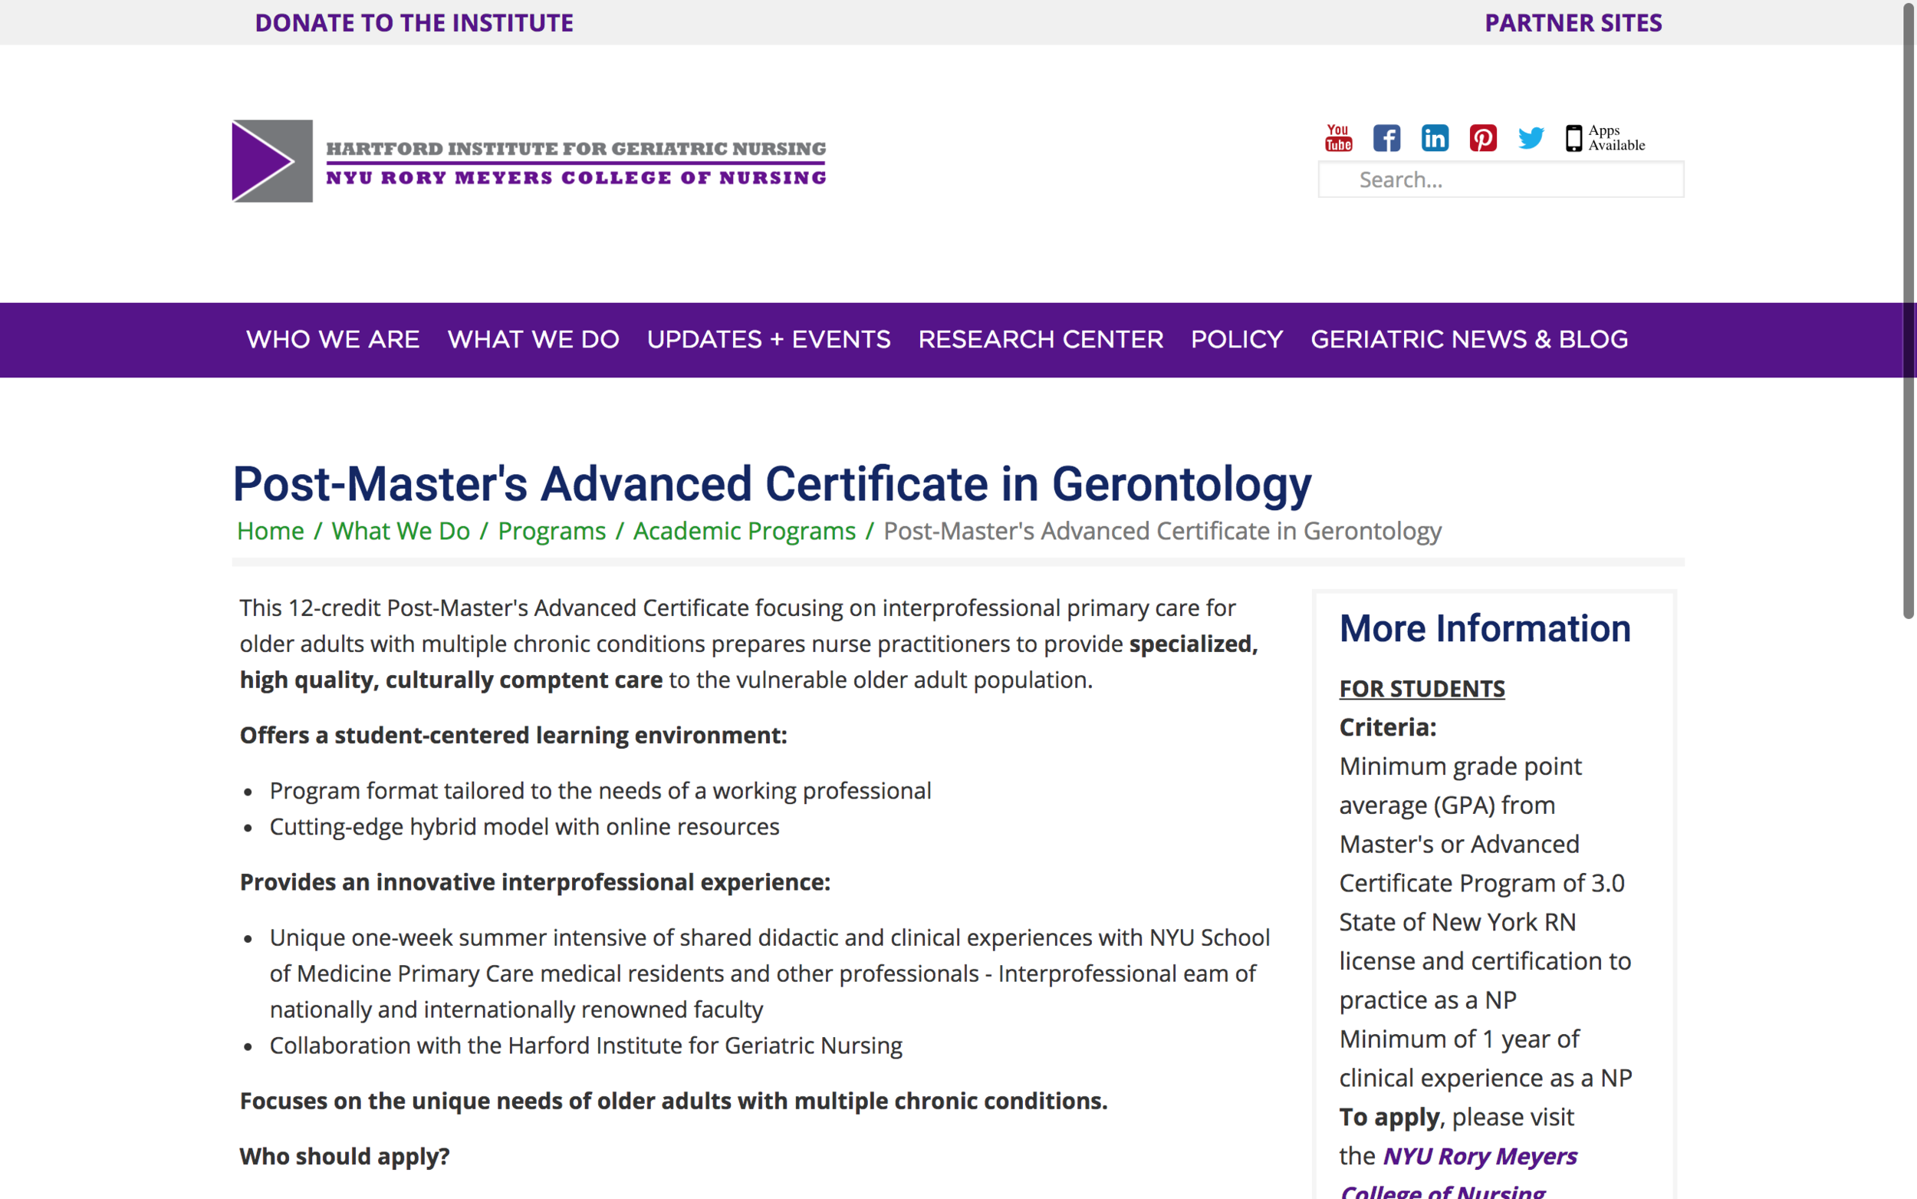
Task: Click the Hartford Institute logo text banner
Action: (x=575, y=163)
